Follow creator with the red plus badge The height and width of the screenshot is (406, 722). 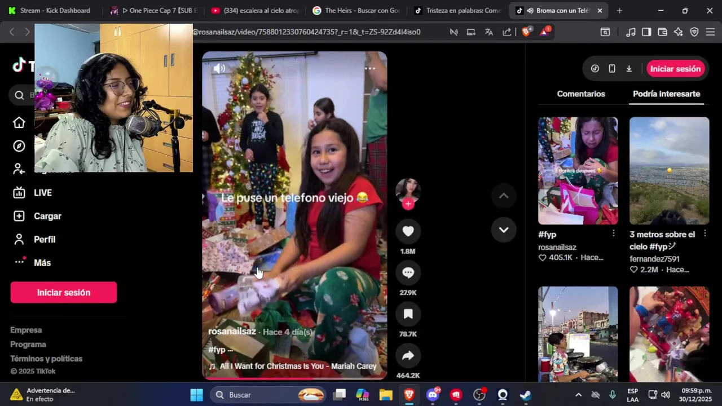(408, 204)
